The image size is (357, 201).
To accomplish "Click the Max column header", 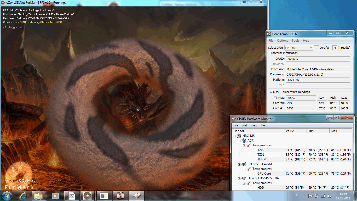I will pos(341,131).
